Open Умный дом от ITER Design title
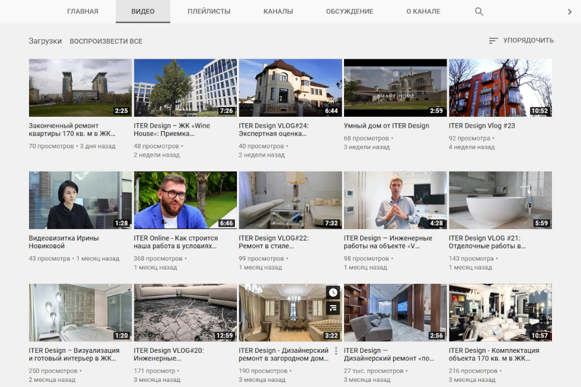Image resolution: width=581 pixels, height=387 pixels. [x=386, y=126]
